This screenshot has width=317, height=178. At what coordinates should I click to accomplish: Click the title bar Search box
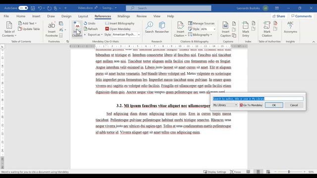click(168, 8)
